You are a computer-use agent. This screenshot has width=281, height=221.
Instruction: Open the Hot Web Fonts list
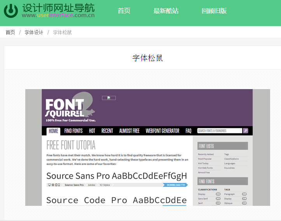coord(205,168)
